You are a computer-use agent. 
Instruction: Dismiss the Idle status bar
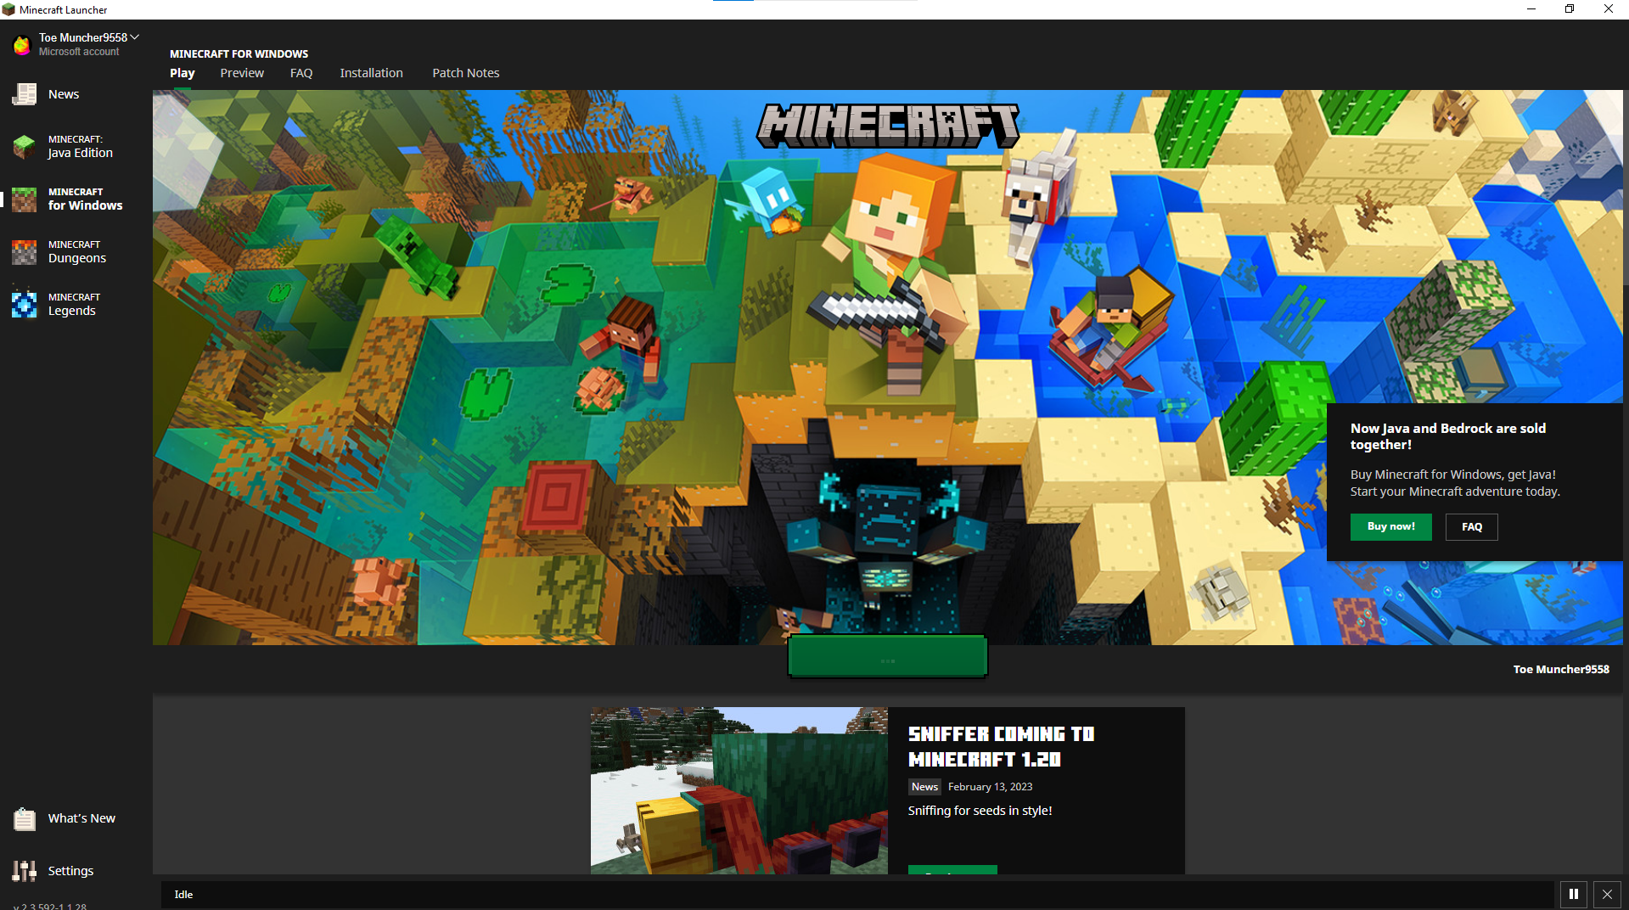1607,894
